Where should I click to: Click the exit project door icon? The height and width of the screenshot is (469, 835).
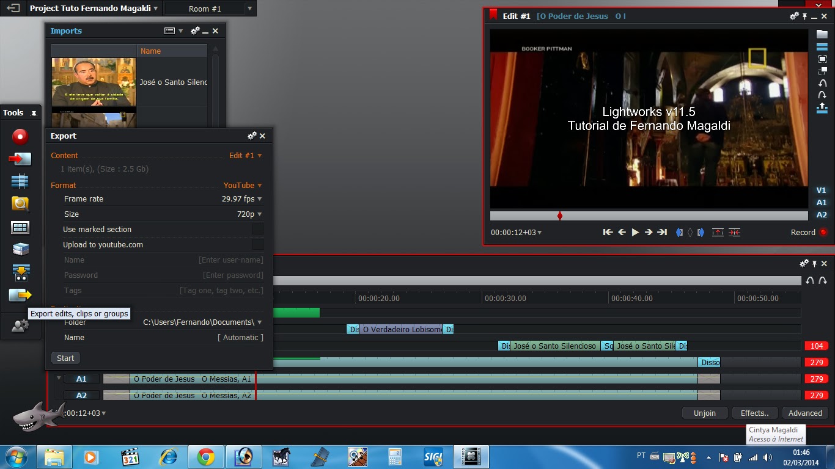13,9
